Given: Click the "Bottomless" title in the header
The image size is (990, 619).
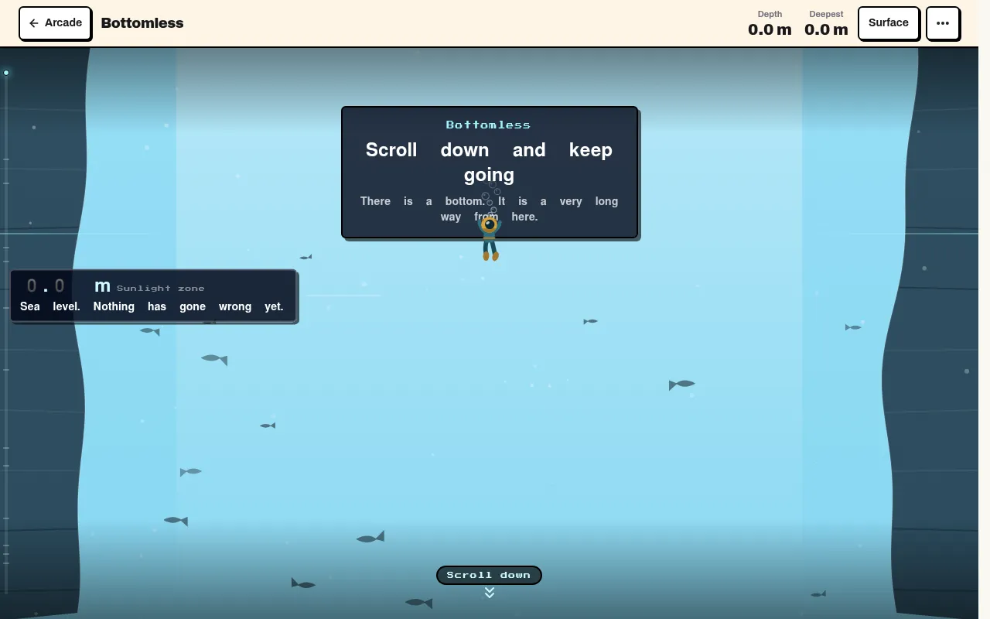Looking at the screenshot, I should [142, 23].
